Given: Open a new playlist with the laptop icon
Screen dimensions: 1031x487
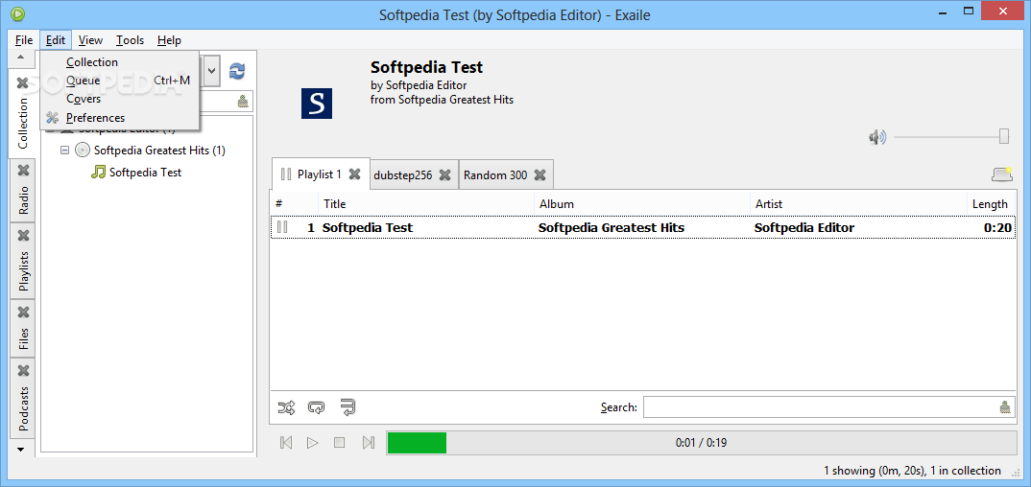Looking at the screenshot, I should [1003, 174].
